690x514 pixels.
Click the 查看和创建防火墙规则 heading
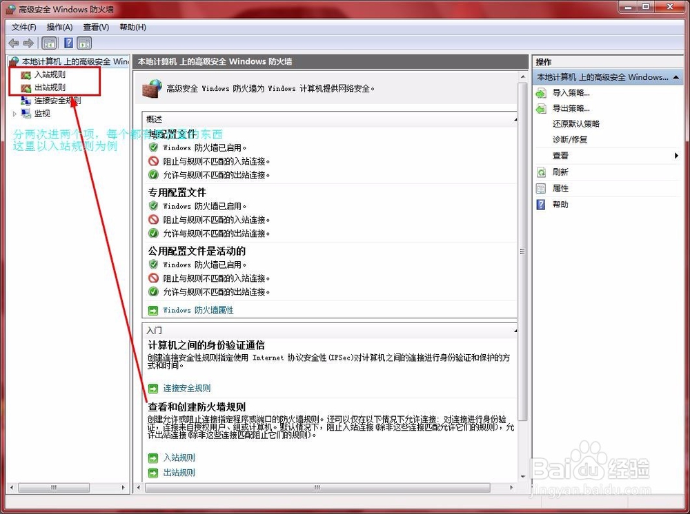[x=197, y=407]
